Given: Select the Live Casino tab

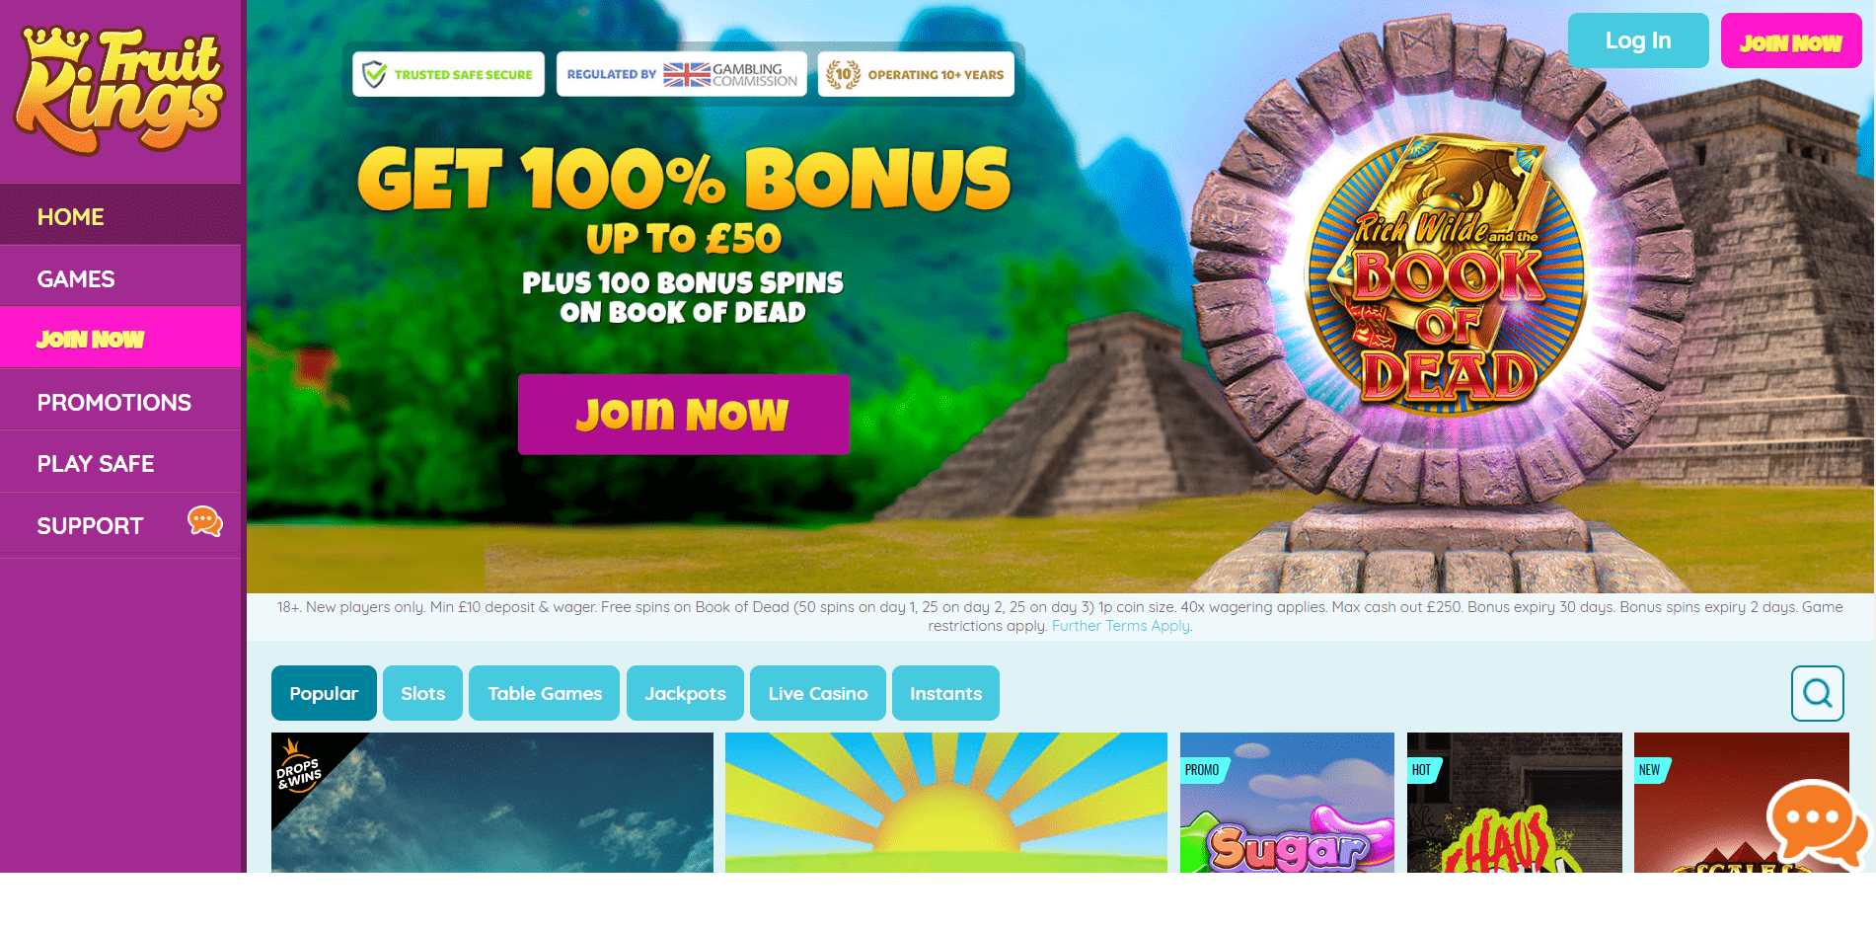Looking at the screenshot, I should (817, 693).
